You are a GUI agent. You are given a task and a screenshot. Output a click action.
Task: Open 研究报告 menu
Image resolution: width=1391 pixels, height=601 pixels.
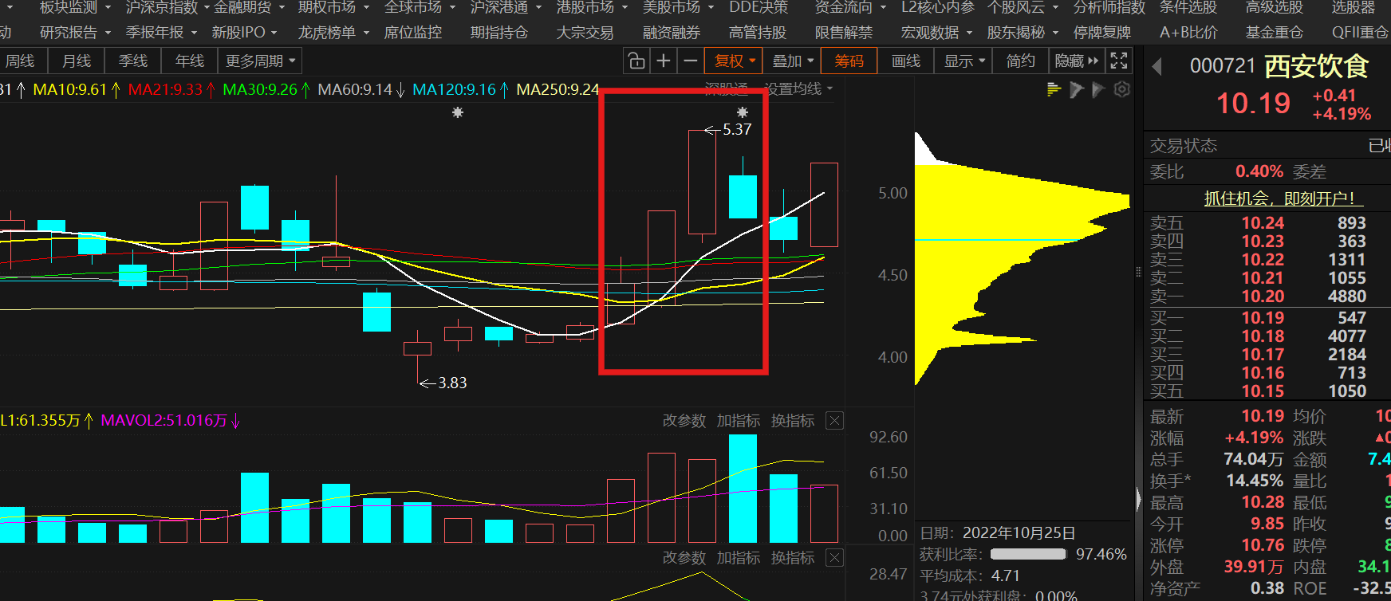point(76,33)
